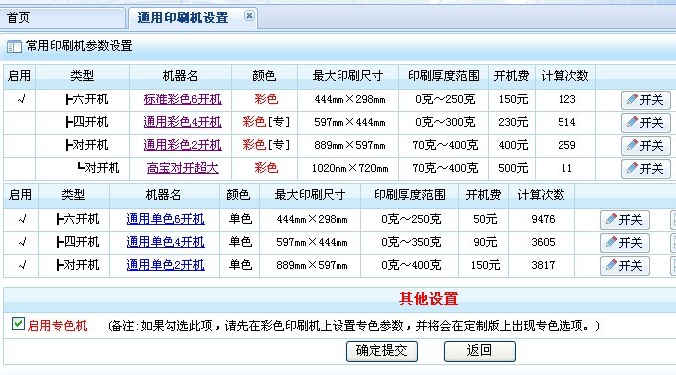Select nested 对开机 child node under 对开机
Screen dimensions: 676x375
98,168
